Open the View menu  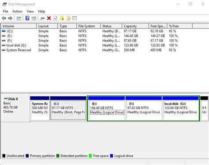pos(30,11)
